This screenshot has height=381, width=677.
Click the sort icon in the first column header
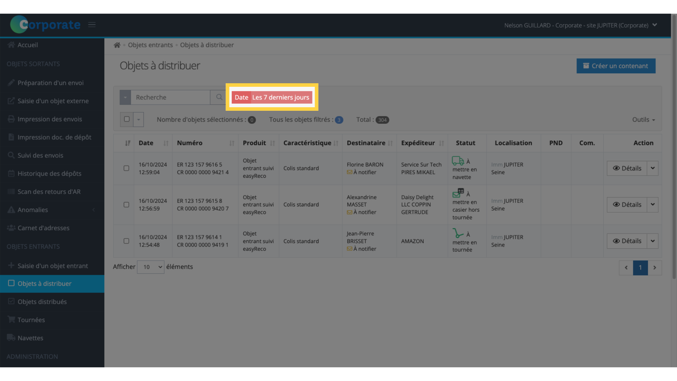click(128, 143)
